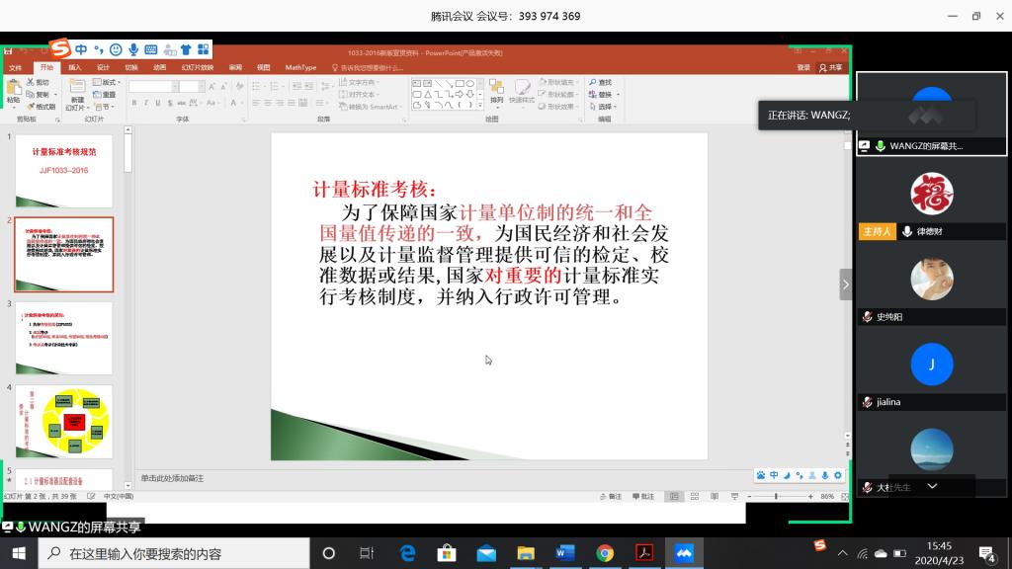Click zoom percentage 86%
Screen dimensions: 1012x569
tap(827, 497)
